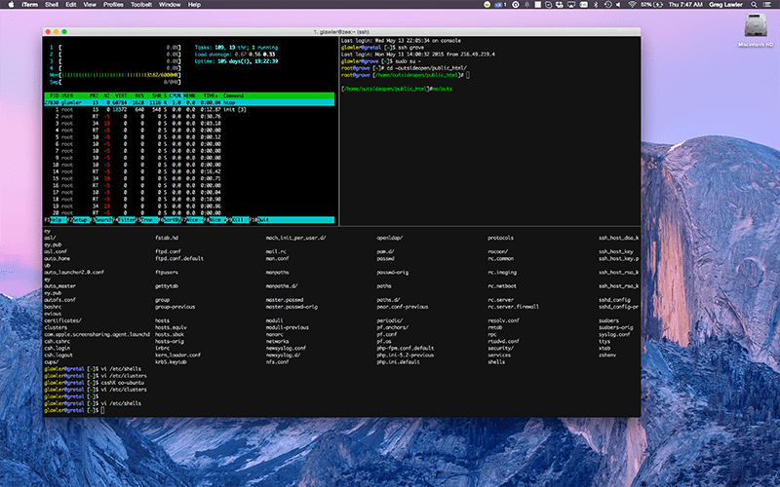Click the F6 SortBy button in htop
The height and width of the screenshot is (487, 780).
(x=170, y=220)
